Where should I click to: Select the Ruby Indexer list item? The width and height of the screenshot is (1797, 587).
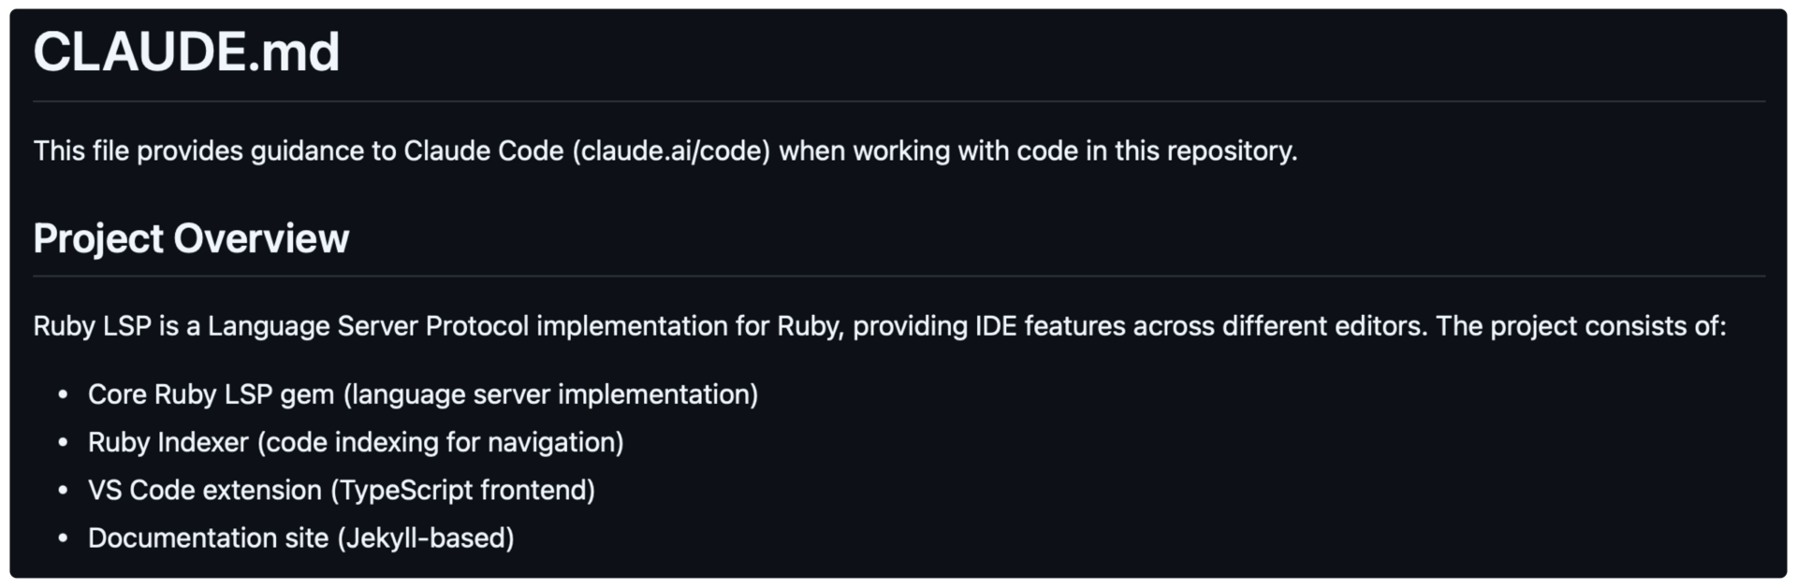pos(356,442)
